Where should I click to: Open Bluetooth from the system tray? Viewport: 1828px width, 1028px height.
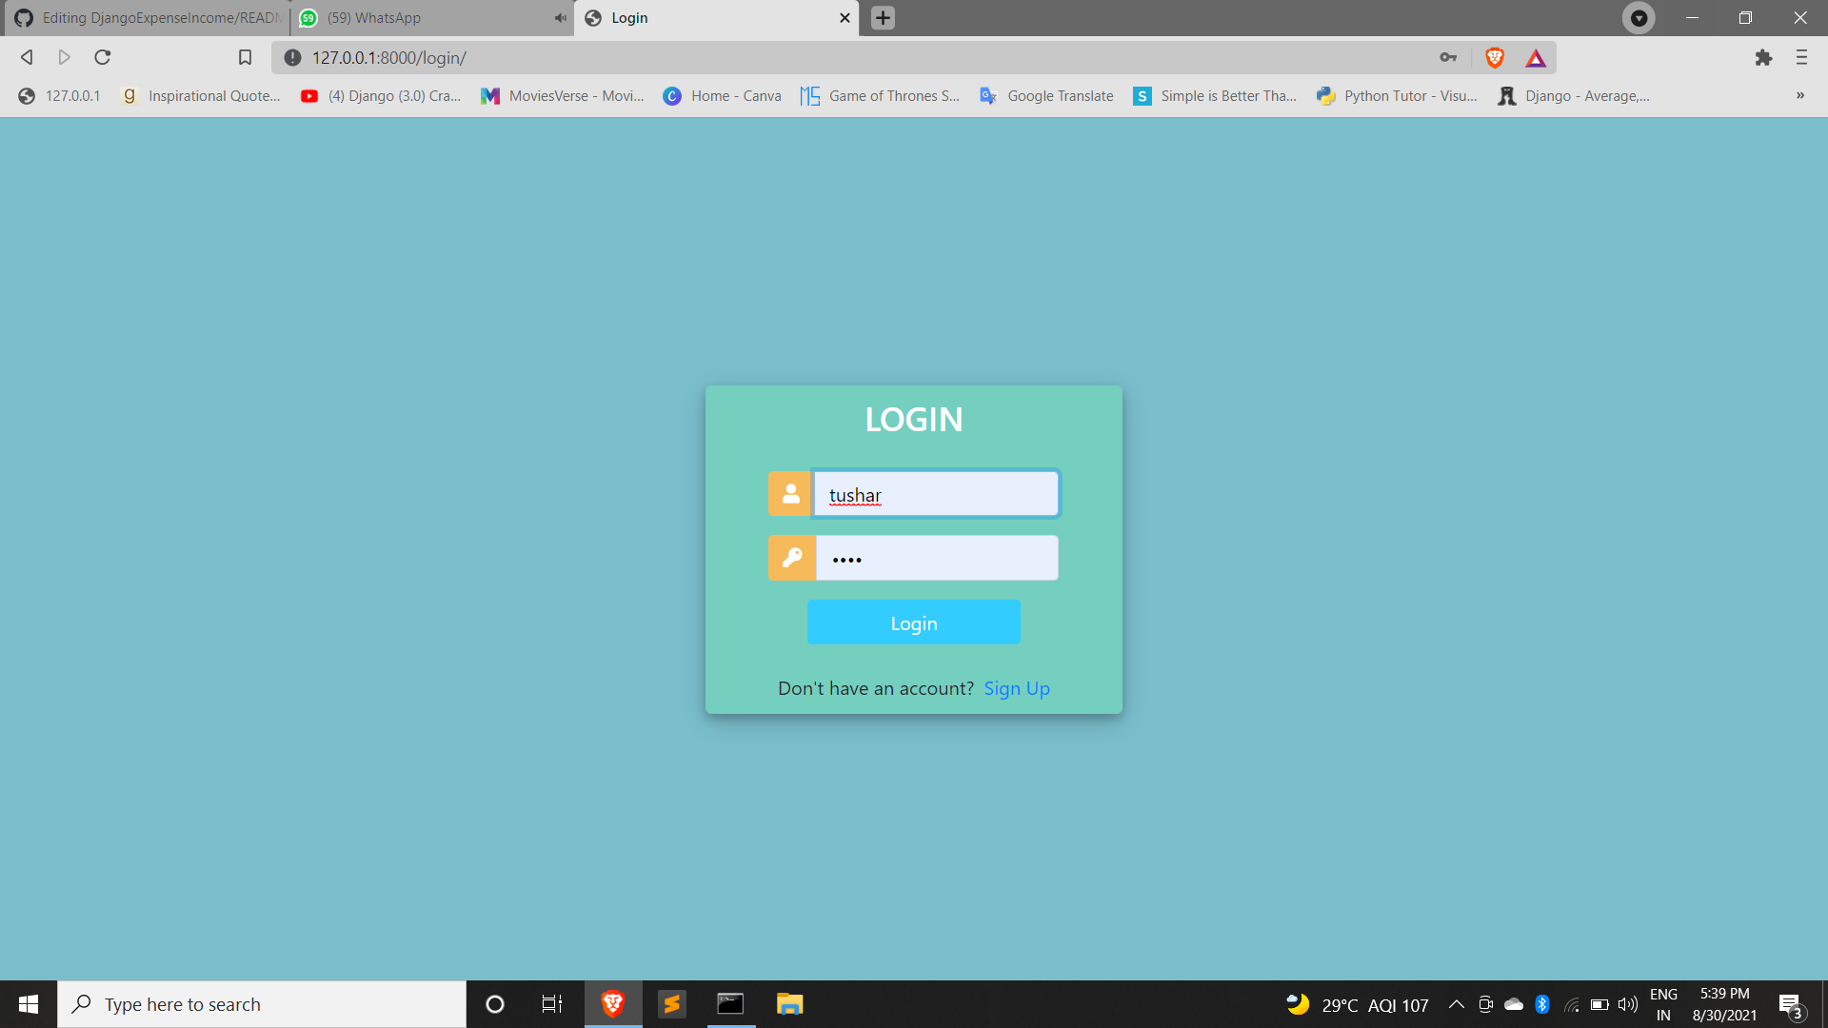point(1543,1003)
